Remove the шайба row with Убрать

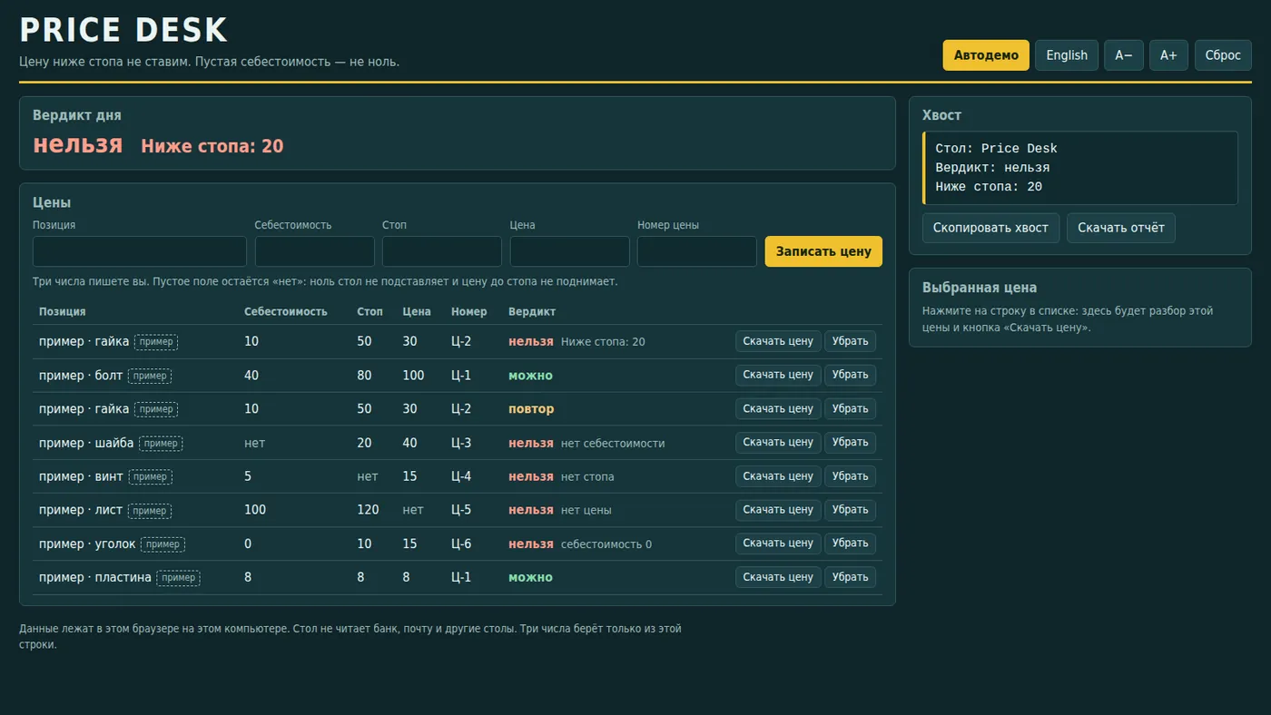(x=851, y=443)
